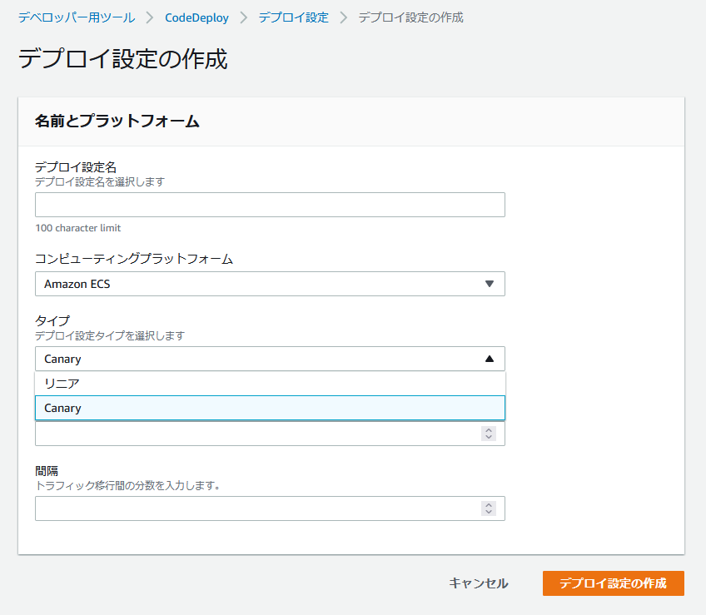Click the Canary selected value field
Screen dimensions: 706x615
point(270,359)
